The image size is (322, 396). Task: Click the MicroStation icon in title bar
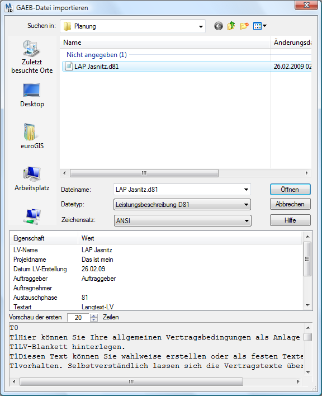pyautogui.click(x=9, y=8)
